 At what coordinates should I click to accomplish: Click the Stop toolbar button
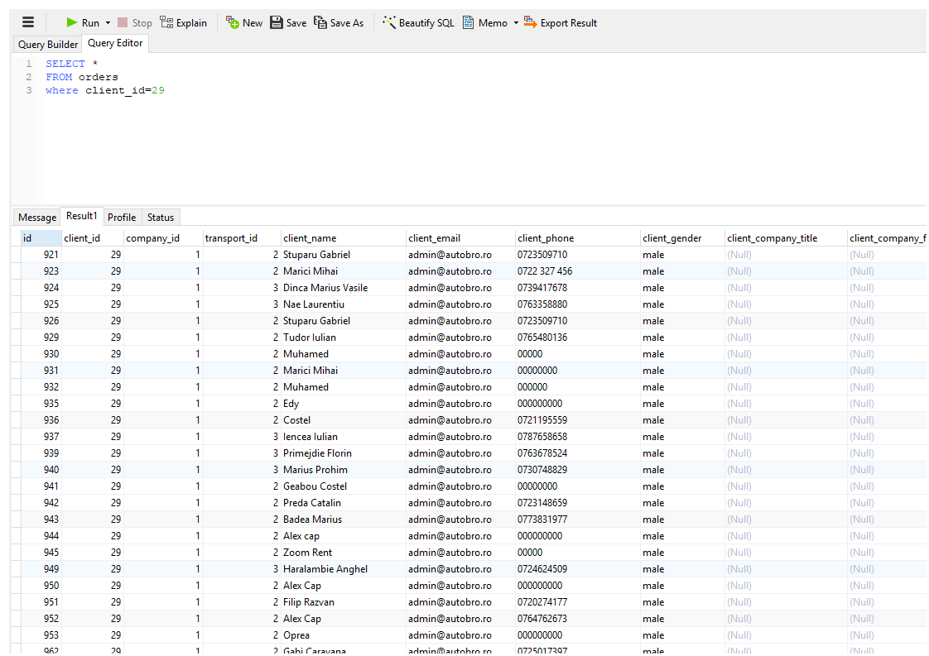tap(134, 22)
